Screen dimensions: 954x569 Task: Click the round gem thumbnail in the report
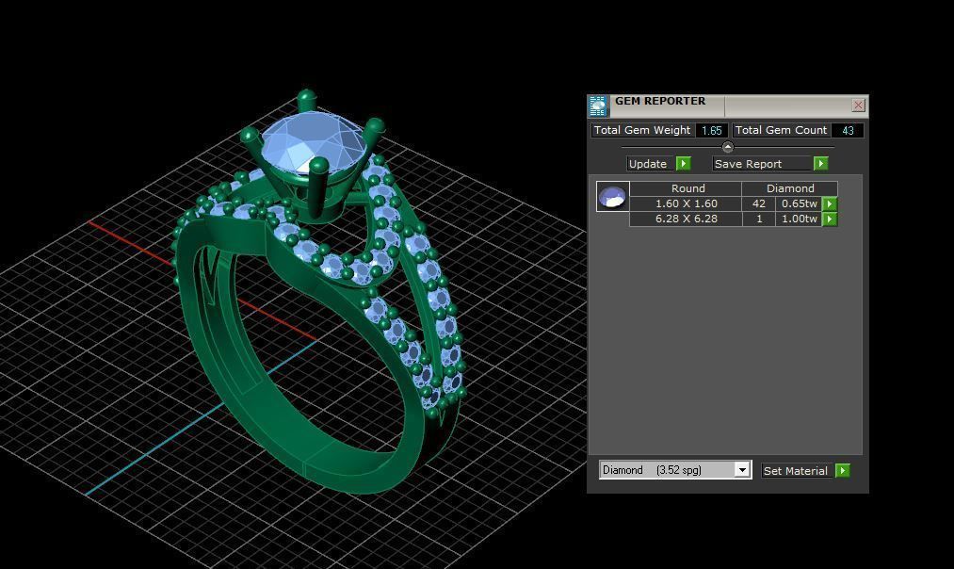(x=613, y=196)
